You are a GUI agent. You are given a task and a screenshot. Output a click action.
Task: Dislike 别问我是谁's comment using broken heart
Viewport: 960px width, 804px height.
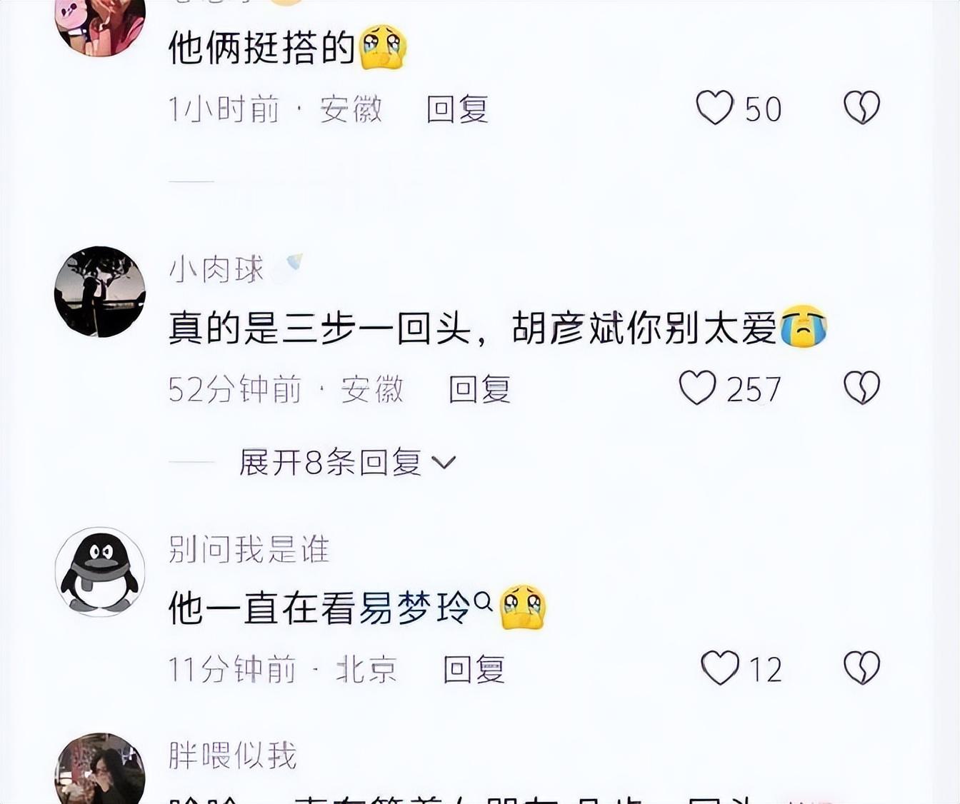[x=862, y=668]
